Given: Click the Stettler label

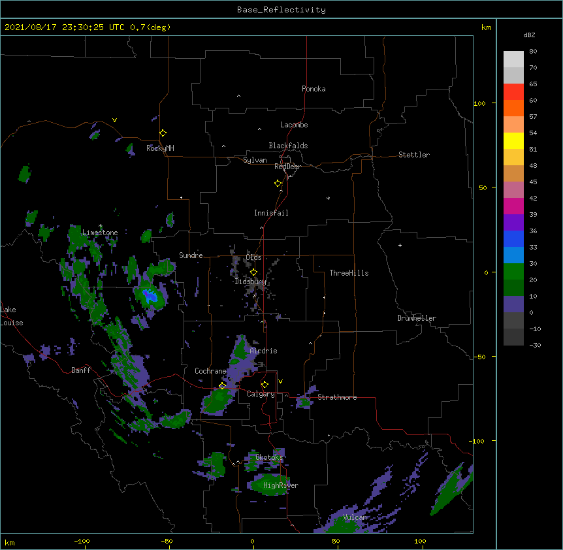Looking at the screenshot, I should [414, 155].
